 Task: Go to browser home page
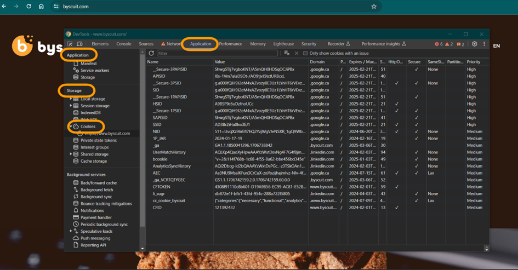pyautogui.click(x=41, y=6)
